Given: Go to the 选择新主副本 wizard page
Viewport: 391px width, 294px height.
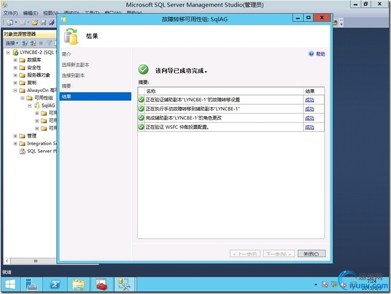Looking at the screenshot, I should 75,65.
